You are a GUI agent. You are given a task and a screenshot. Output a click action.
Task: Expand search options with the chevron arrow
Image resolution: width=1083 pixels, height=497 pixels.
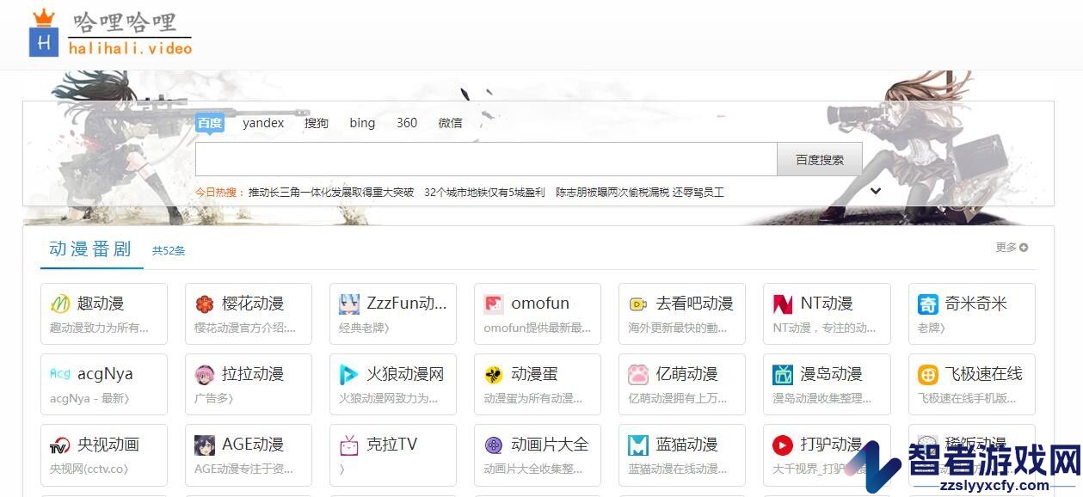[x=876, y=191]
